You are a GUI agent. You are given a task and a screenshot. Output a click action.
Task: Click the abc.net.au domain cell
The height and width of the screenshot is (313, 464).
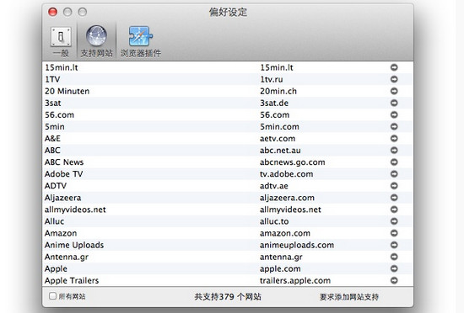click(x=280, y=150)
